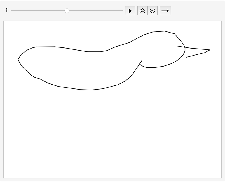This screenshot has width=225, height=182.
Task: Toggle animation direction with the right arrow
Action: tap(165, 11)
